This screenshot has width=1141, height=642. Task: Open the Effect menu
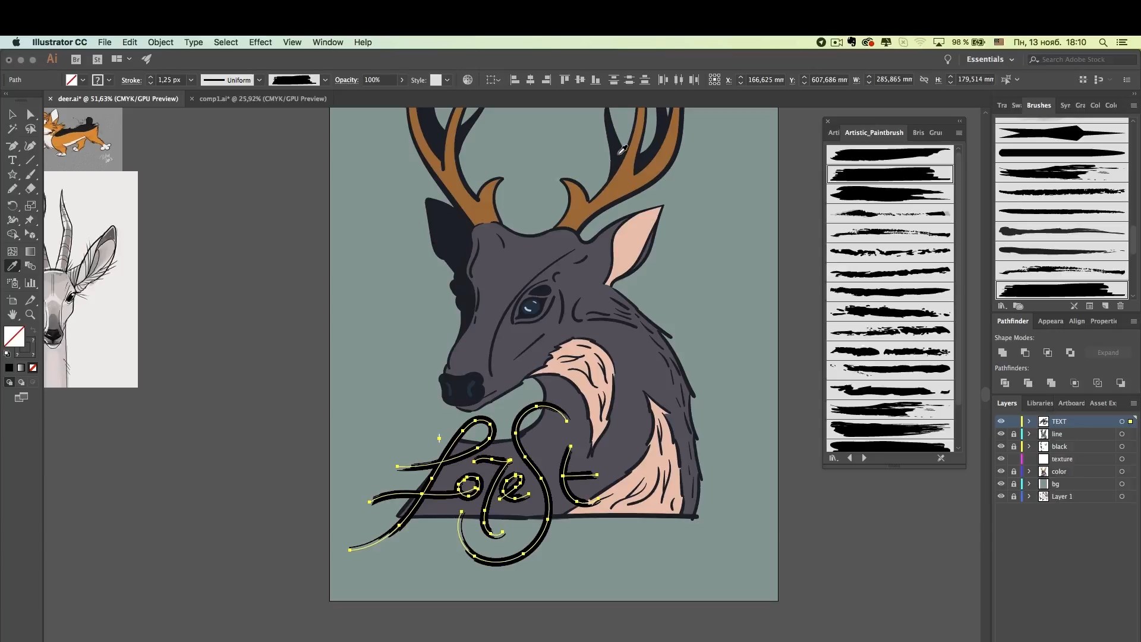pos(260,42)
